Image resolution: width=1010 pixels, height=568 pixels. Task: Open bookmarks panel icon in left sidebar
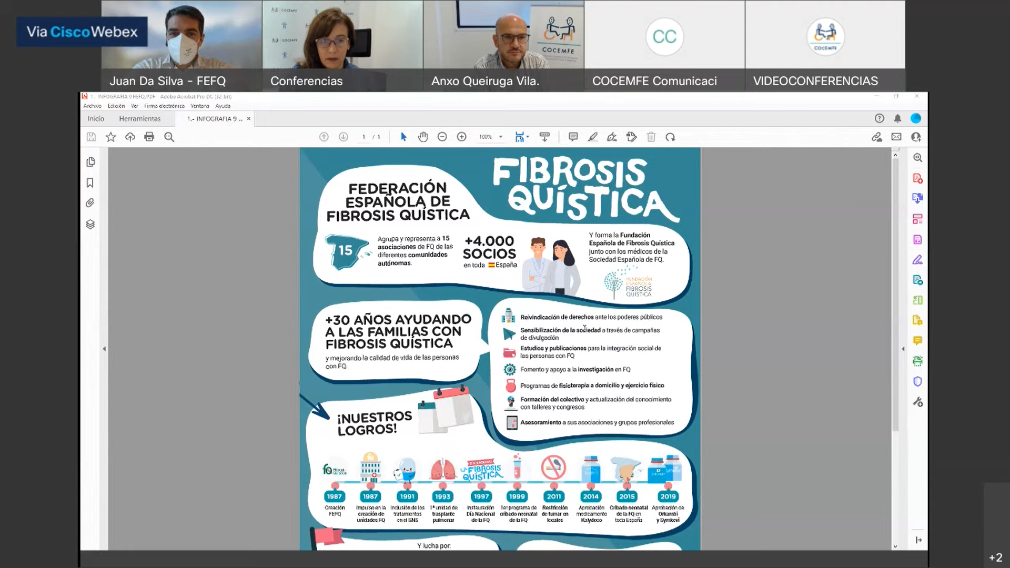90,183
